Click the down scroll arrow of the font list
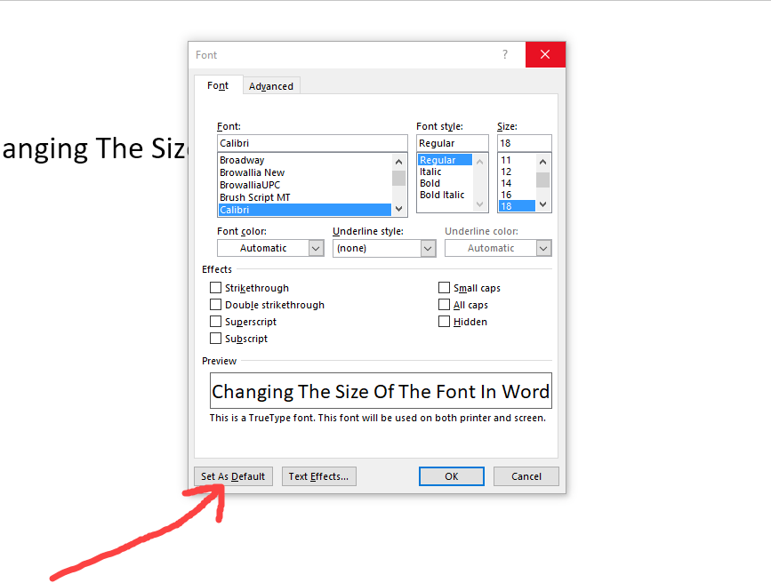Screen dimensions: 771x583 pyautogui.click(x=398, y=206)
